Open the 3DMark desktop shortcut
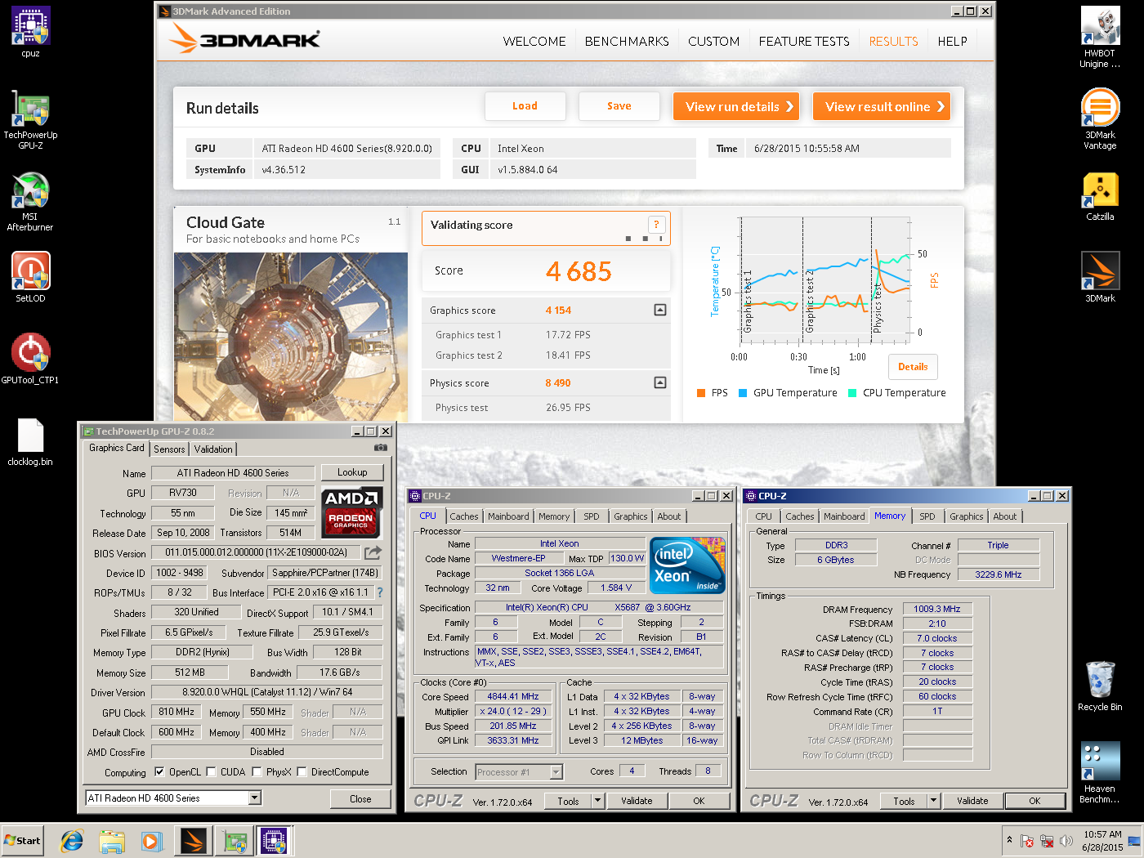Viewport: 1144px width, 858px height. click(x=1100, y=278)
